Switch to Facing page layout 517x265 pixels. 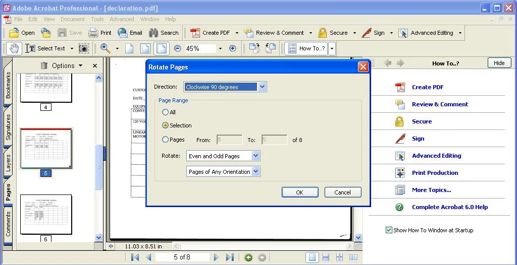353,257
